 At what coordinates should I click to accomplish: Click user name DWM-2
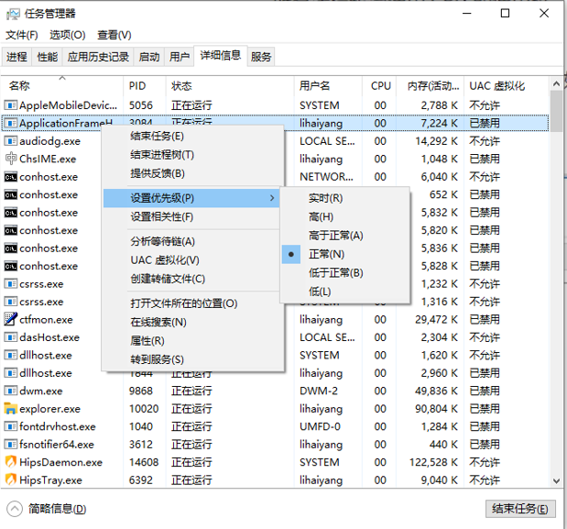click(x=319, y=391)
